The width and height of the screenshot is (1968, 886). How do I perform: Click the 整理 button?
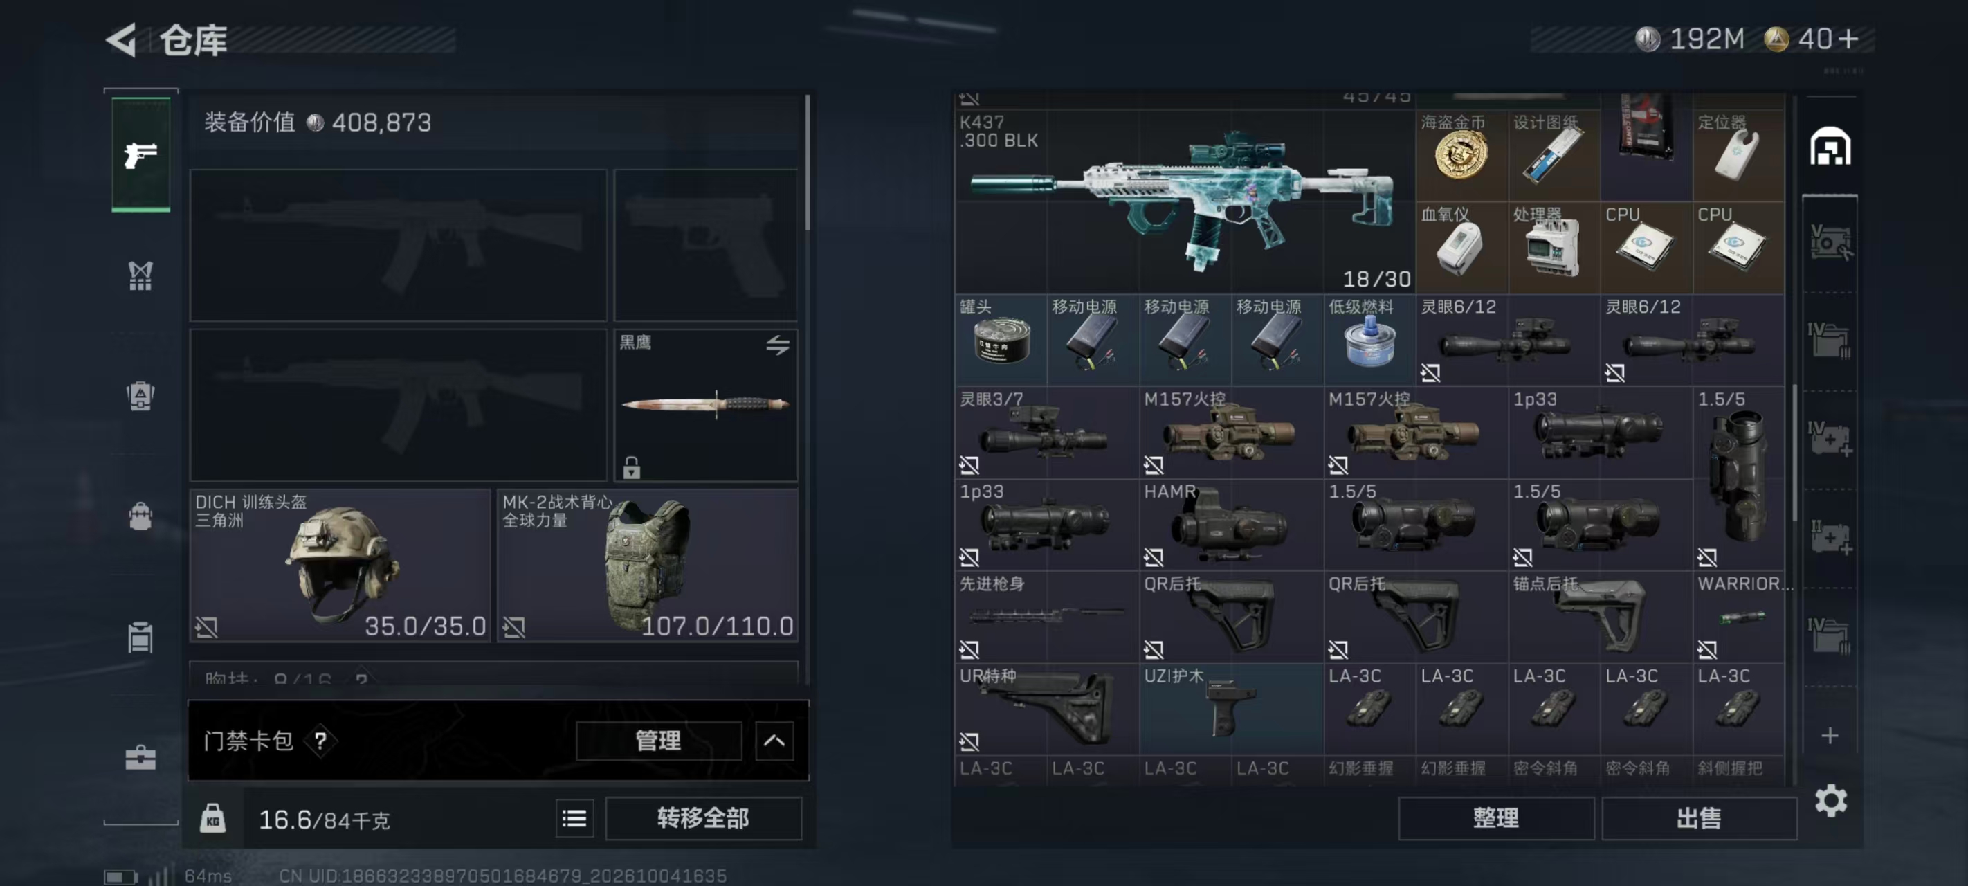(x=1496, y=818)
